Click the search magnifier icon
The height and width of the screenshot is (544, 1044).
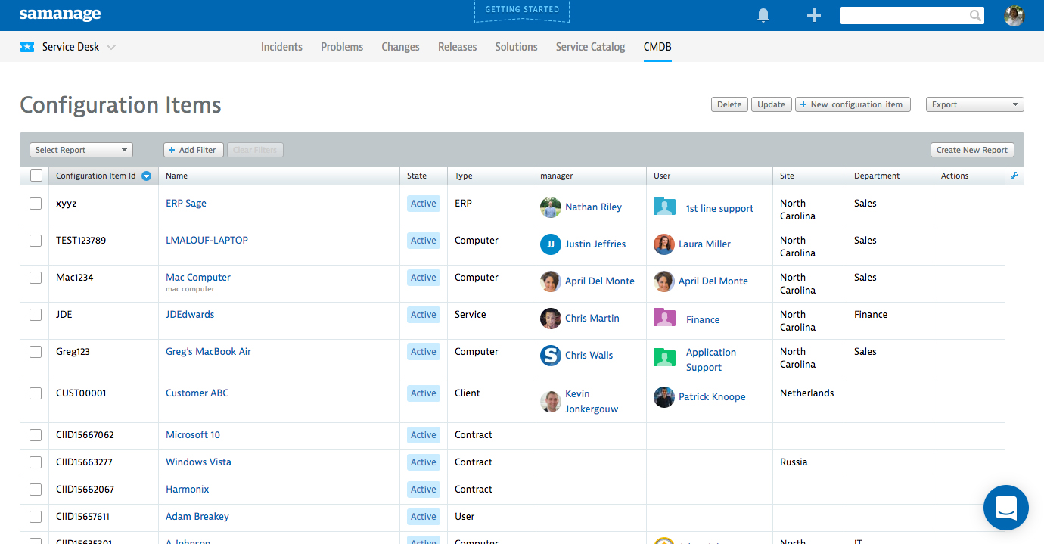[976, 15]
